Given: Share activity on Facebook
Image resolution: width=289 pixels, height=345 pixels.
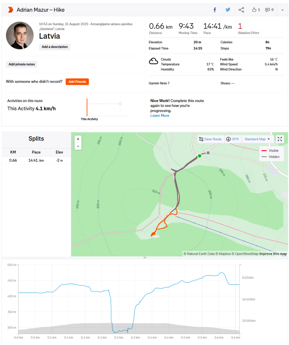Looking at the screenshot, I should 214,10.
